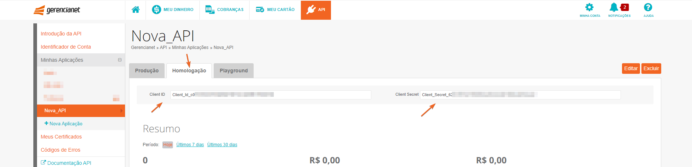692x167 pixels.
Task: Open Meu Dinheiro dollar icon menu
Action: [x=157, y=10]
